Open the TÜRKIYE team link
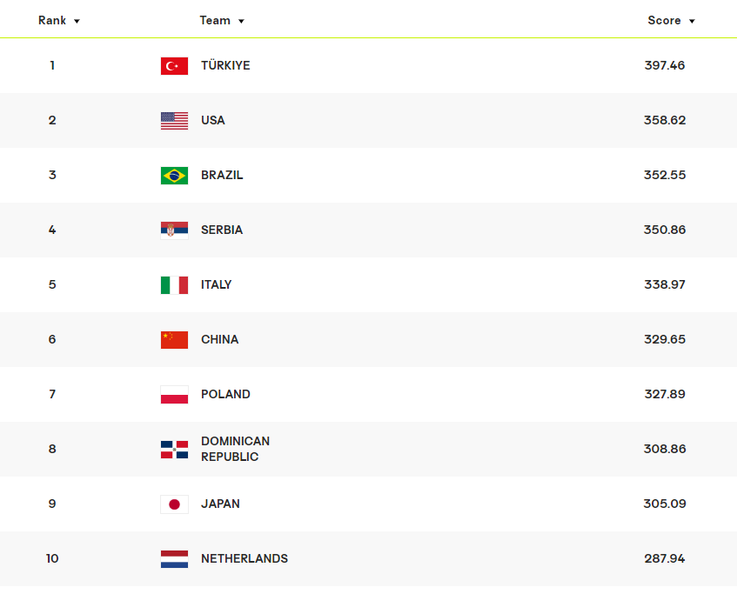Image resolution: width=737 pixels, height=594 pixels. [x=225, y=66]
